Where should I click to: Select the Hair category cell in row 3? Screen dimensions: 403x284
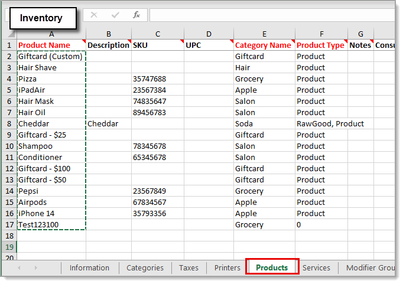[x=265, y=68]
